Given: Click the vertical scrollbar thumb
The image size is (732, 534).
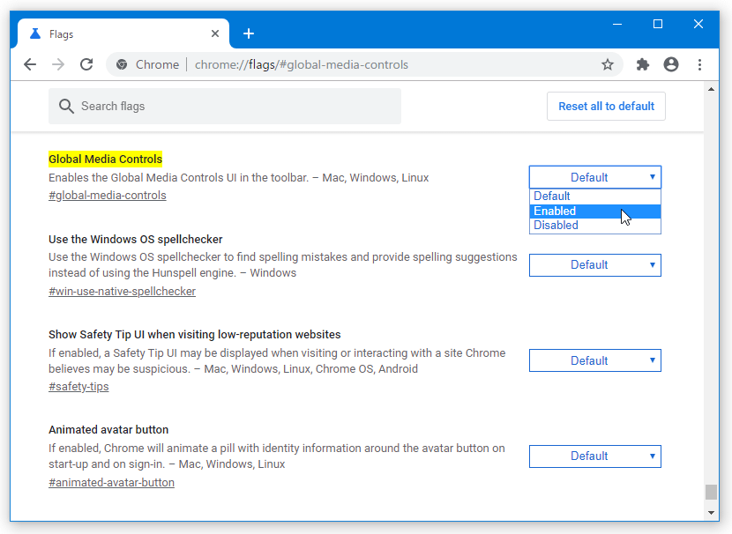Looking at the screenshot, I should click(711, 492).
